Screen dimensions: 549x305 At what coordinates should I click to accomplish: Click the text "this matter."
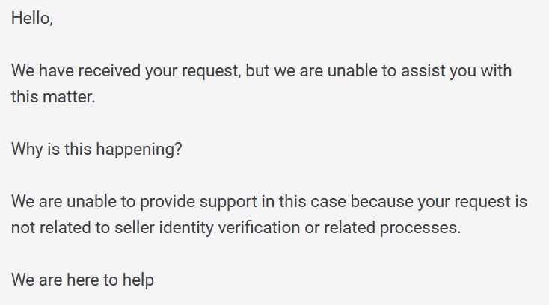[x=53, y=97]
